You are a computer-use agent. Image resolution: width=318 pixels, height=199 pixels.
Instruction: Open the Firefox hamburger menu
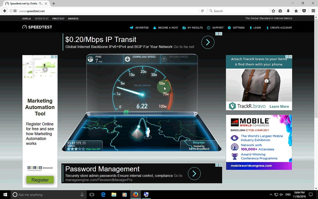(x=313, y=11)
